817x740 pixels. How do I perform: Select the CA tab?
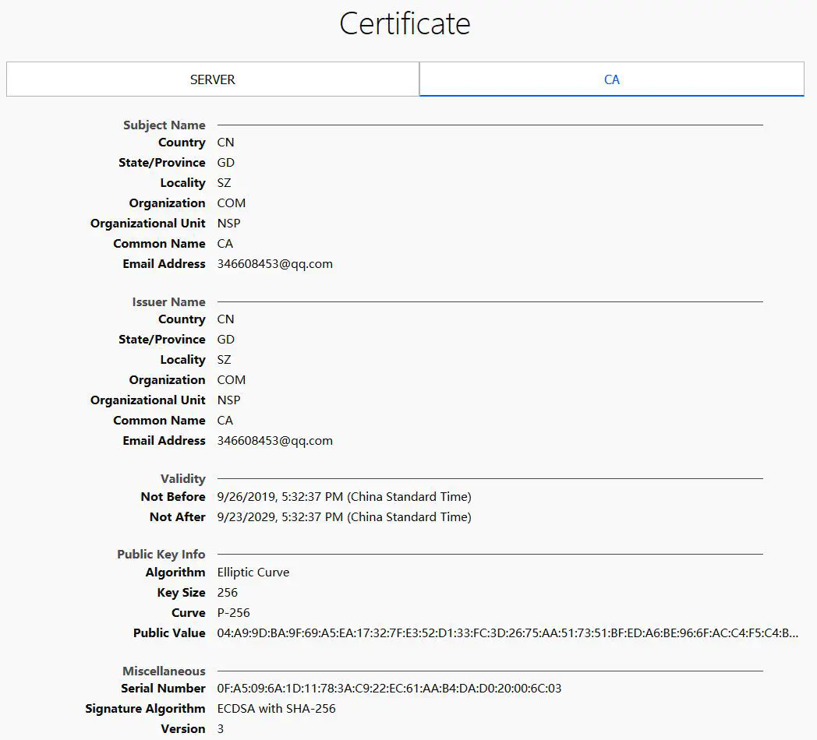coord(611,79)
